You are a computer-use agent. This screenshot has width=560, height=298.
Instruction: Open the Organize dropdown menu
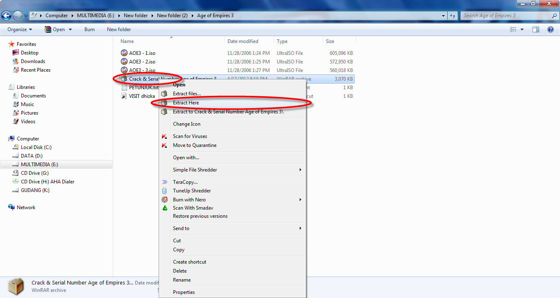(x=20, y=29)
